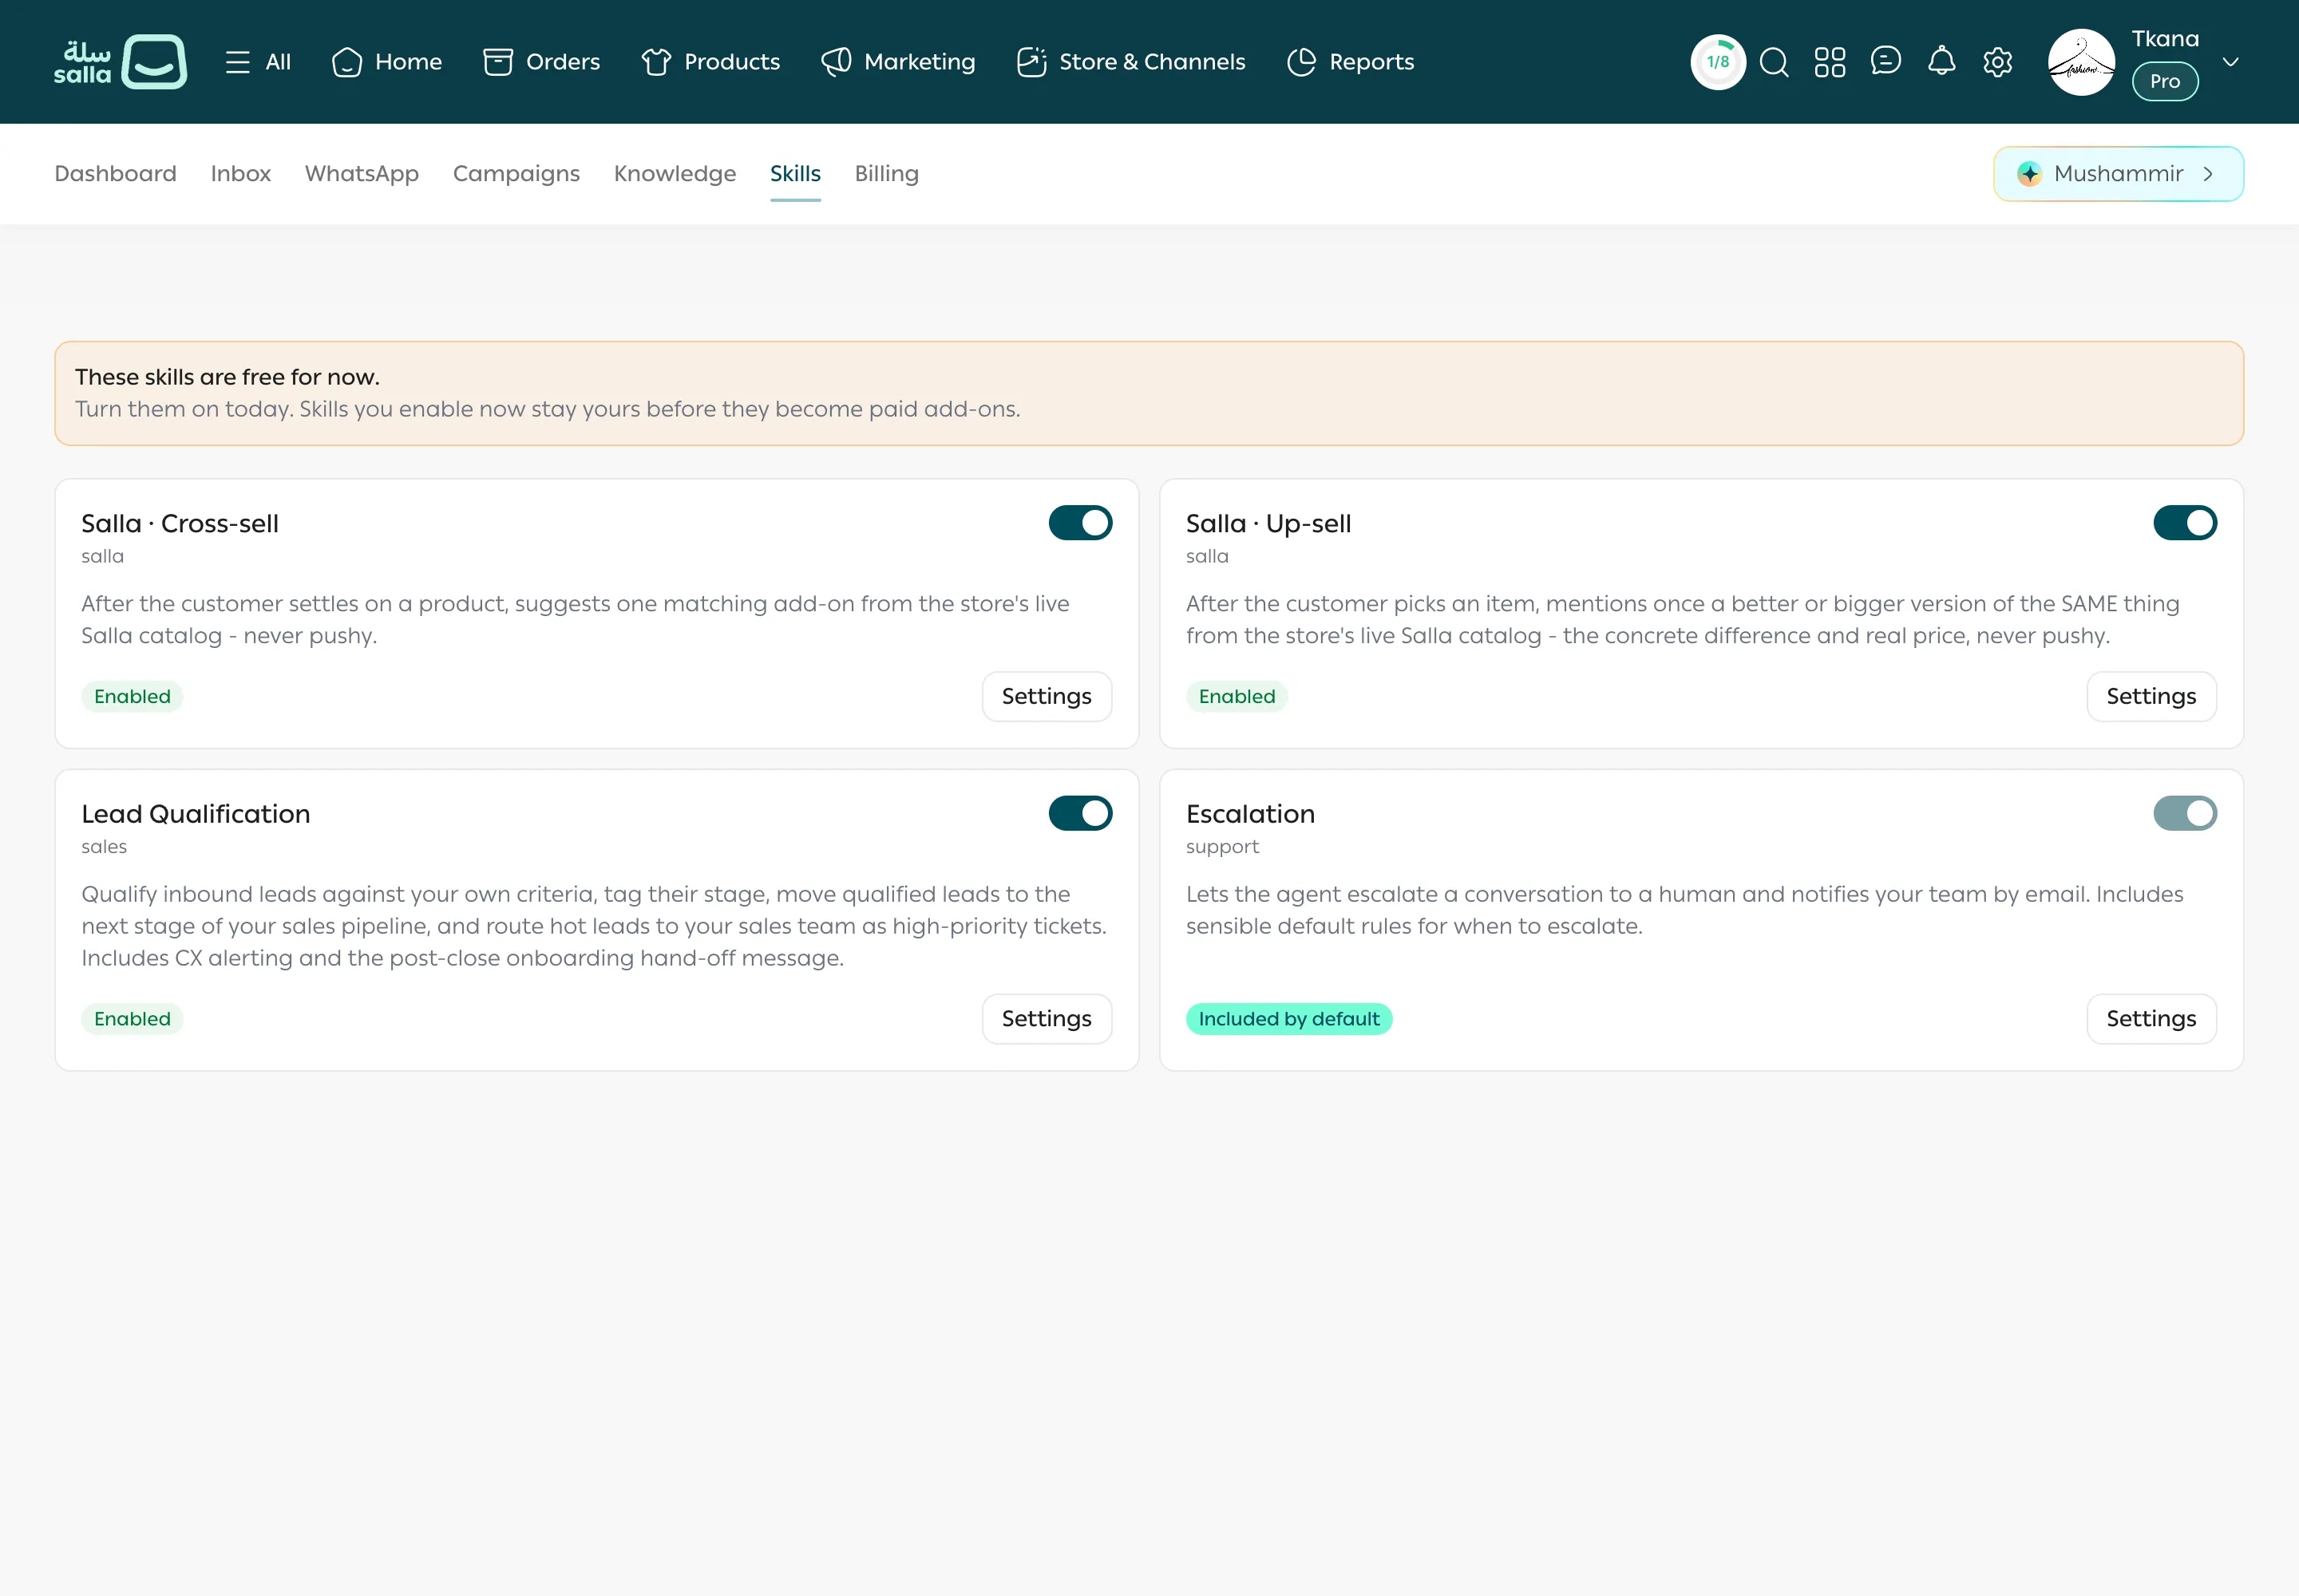Image resolution: width=2299 pixels, height=1596 pixels.
Task: Open the Campaigns tab
Action: click(516, 174)
